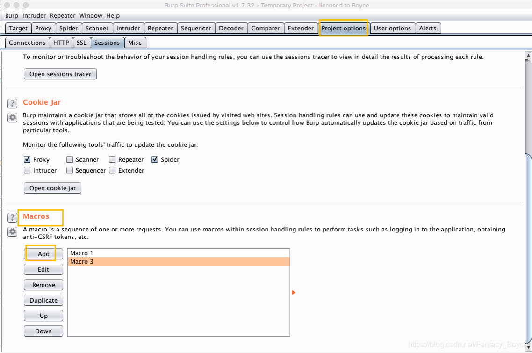Viewport: 532px width, 353px height.
Task: Select the Project options tab
Action: (343, 28)
